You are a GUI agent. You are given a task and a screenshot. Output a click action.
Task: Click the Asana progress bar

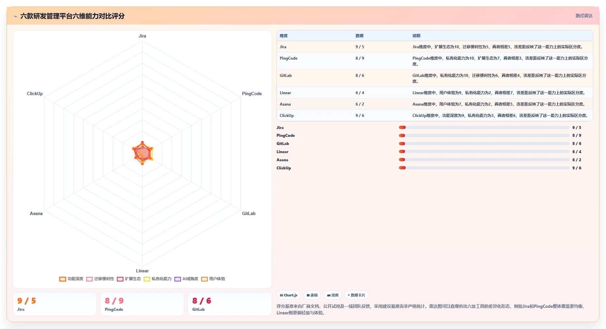point(484,160)
